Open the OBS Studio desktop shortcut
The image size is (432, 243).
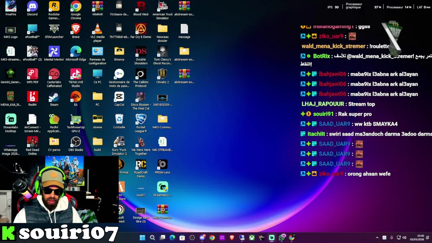[x=76, y=144]
